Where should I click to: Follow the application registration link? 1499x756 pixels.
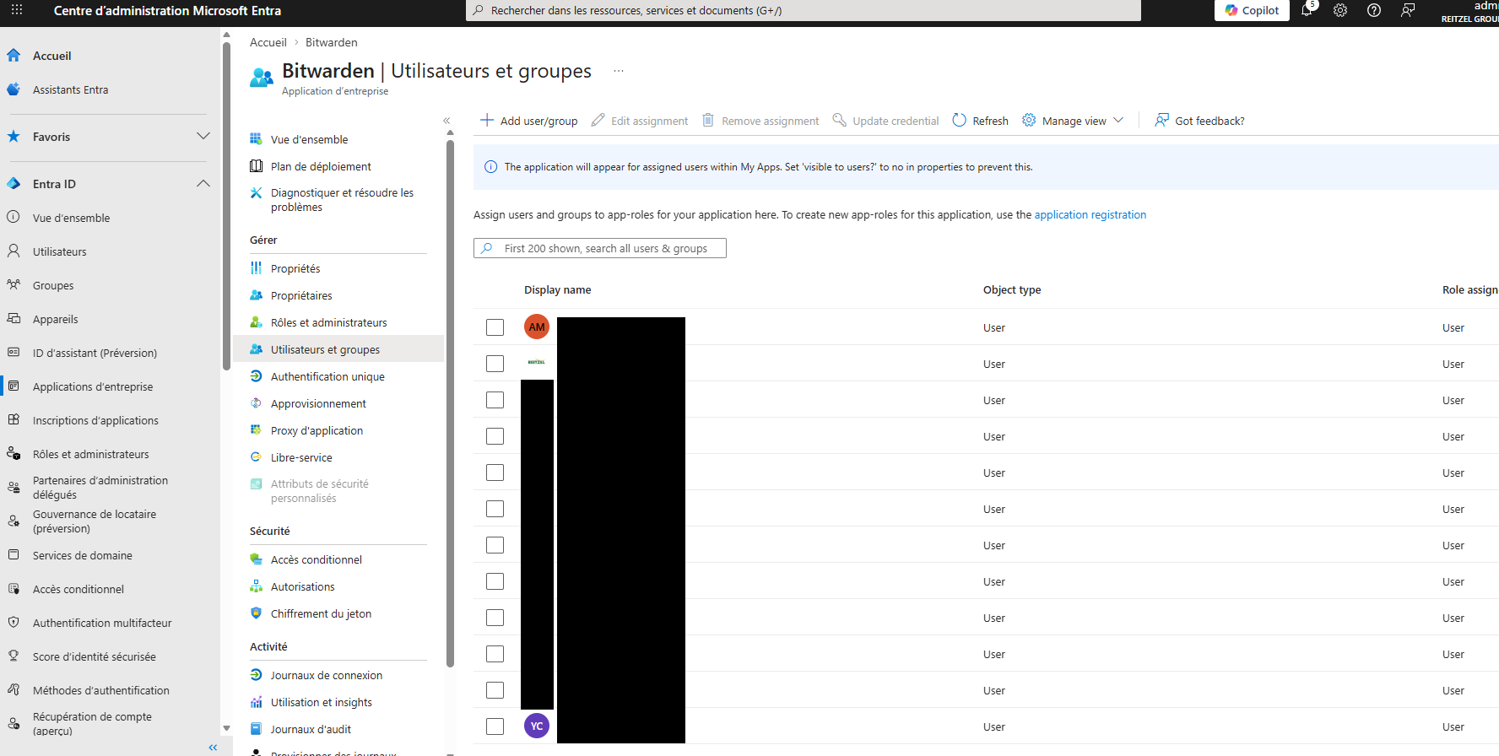(1090, 215)
